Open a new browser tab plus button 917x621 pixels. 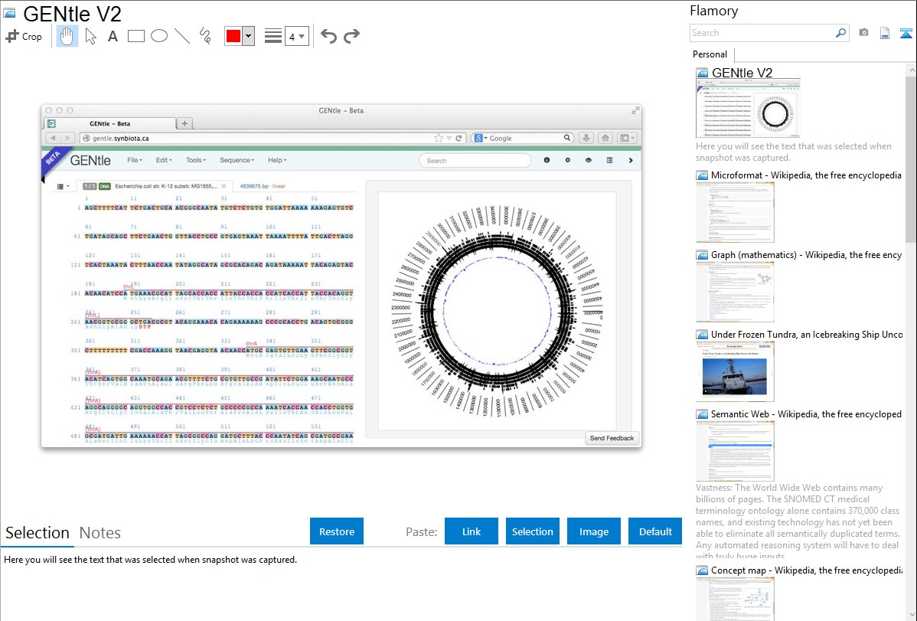point(184,123)
